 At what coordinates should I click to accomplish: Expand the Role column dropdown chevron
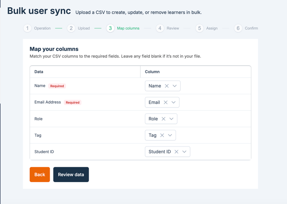tap(171, 119)
